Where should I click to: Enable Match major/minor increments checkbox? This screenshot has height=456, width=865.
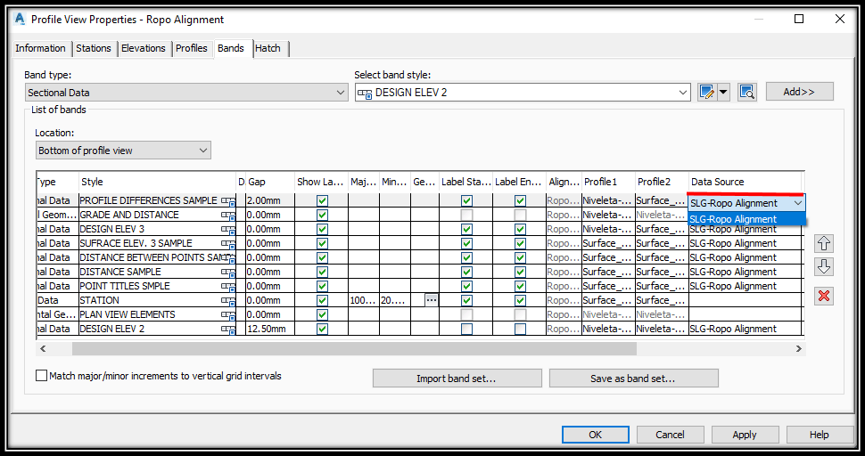[41, 376]
